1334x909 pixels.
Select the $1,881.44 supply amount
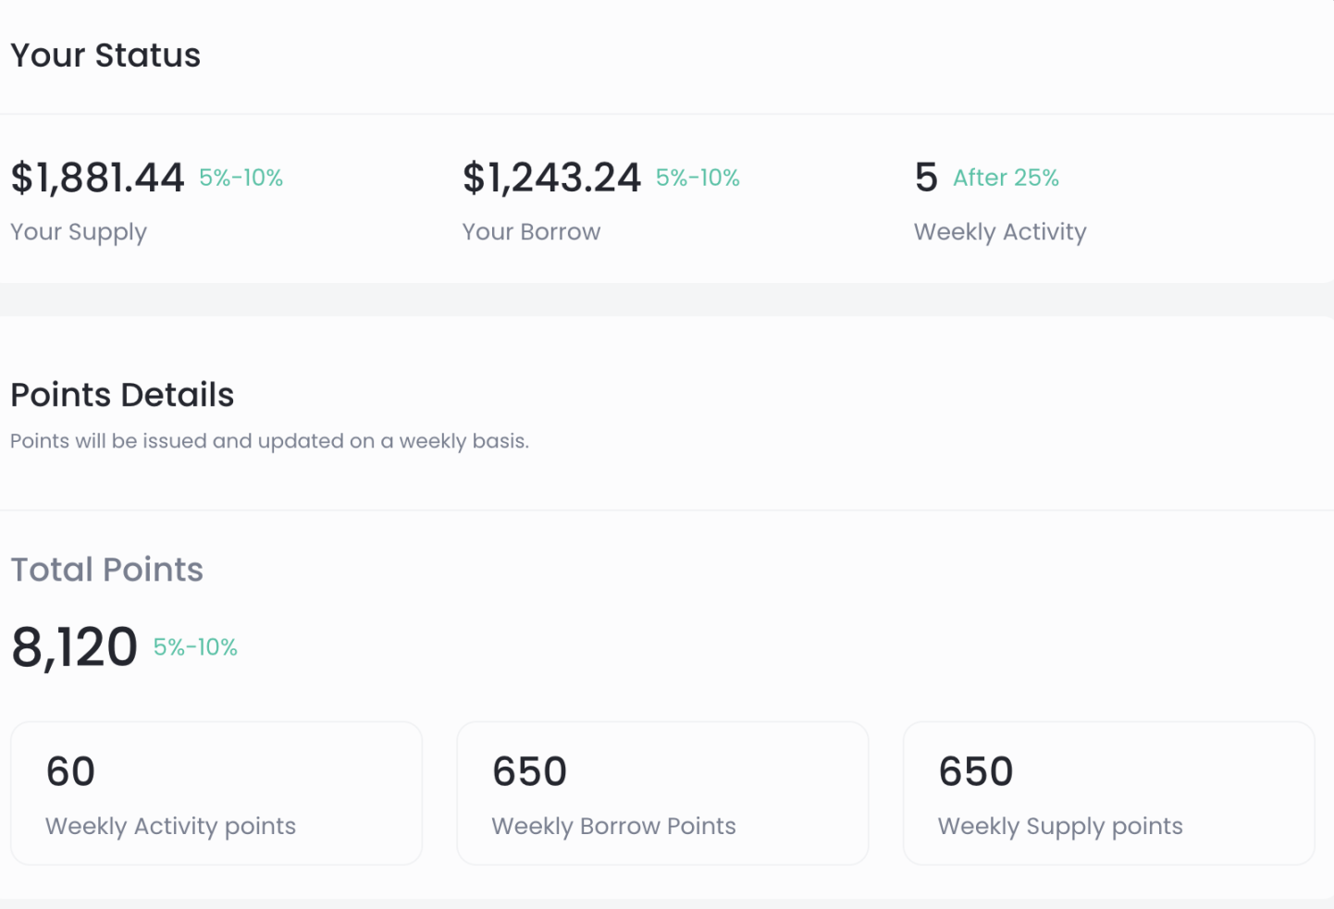coord(97,178)
